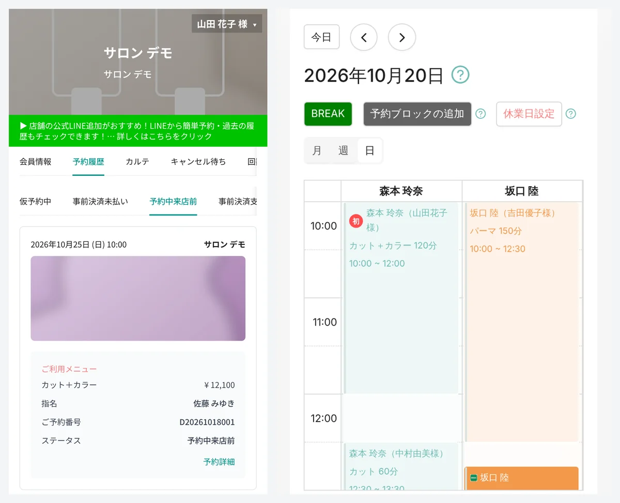Open the 事前決済未払い sub-tab
Image resolution: width=620 pixels, height=503 pixels.
pos(100,202)
